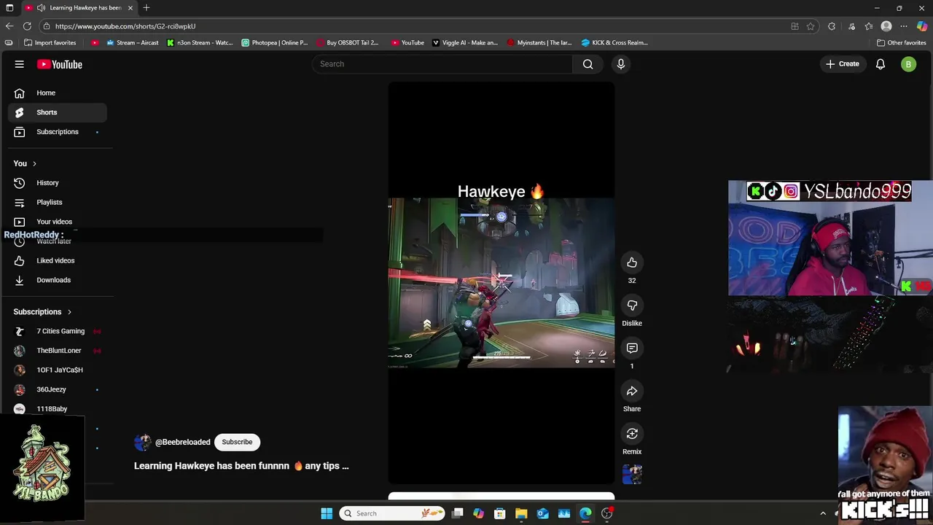Open Viggle AI bookmark

click(x=465, y=43)
